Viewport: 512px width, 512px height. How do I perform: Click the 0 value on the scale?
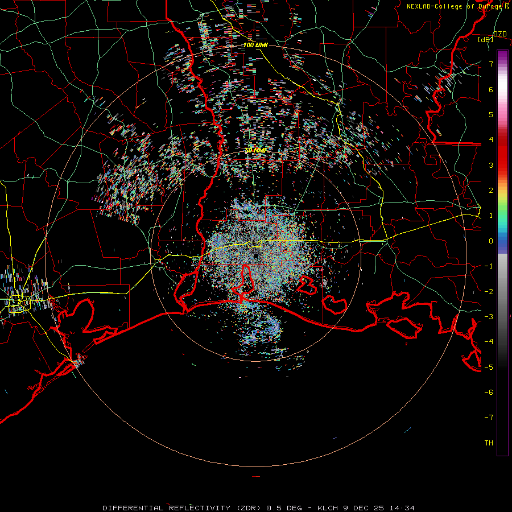point(491,241)
